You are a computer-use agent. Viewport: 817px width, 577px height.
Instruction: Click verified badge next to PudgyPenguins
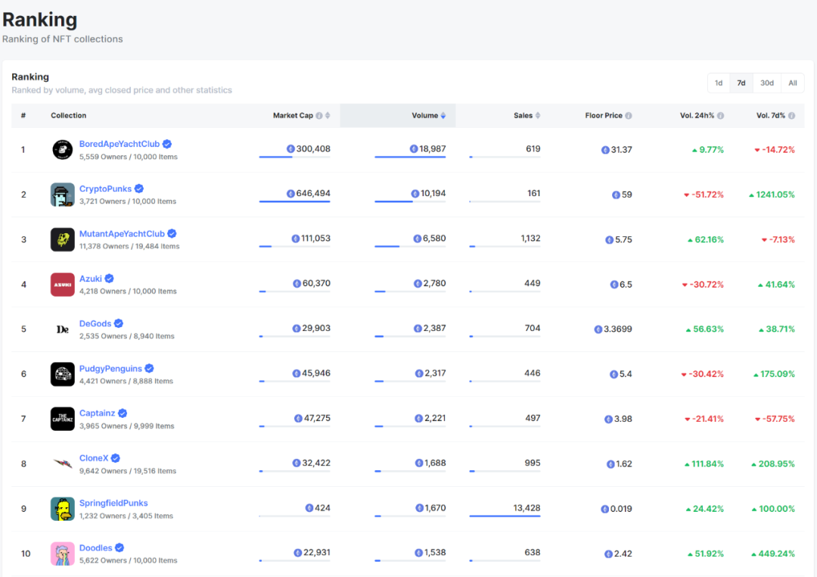tap(150, 368)
